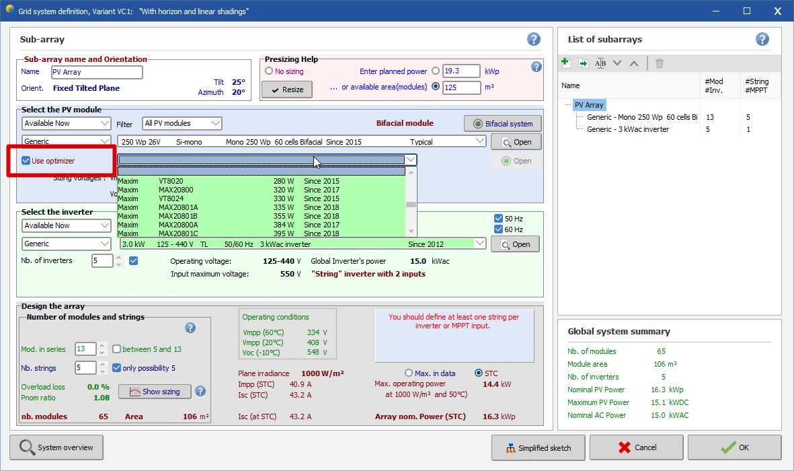The image size is (794, 471).
Task: Confirm with the OK button
Action: click(735, 447)
